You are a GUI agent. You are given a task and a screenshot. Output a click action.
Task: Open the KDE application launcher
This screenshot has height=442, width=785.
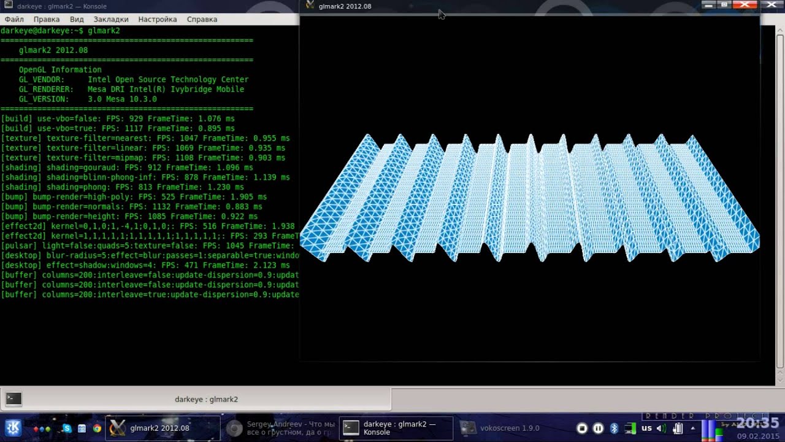pos(12,428)
